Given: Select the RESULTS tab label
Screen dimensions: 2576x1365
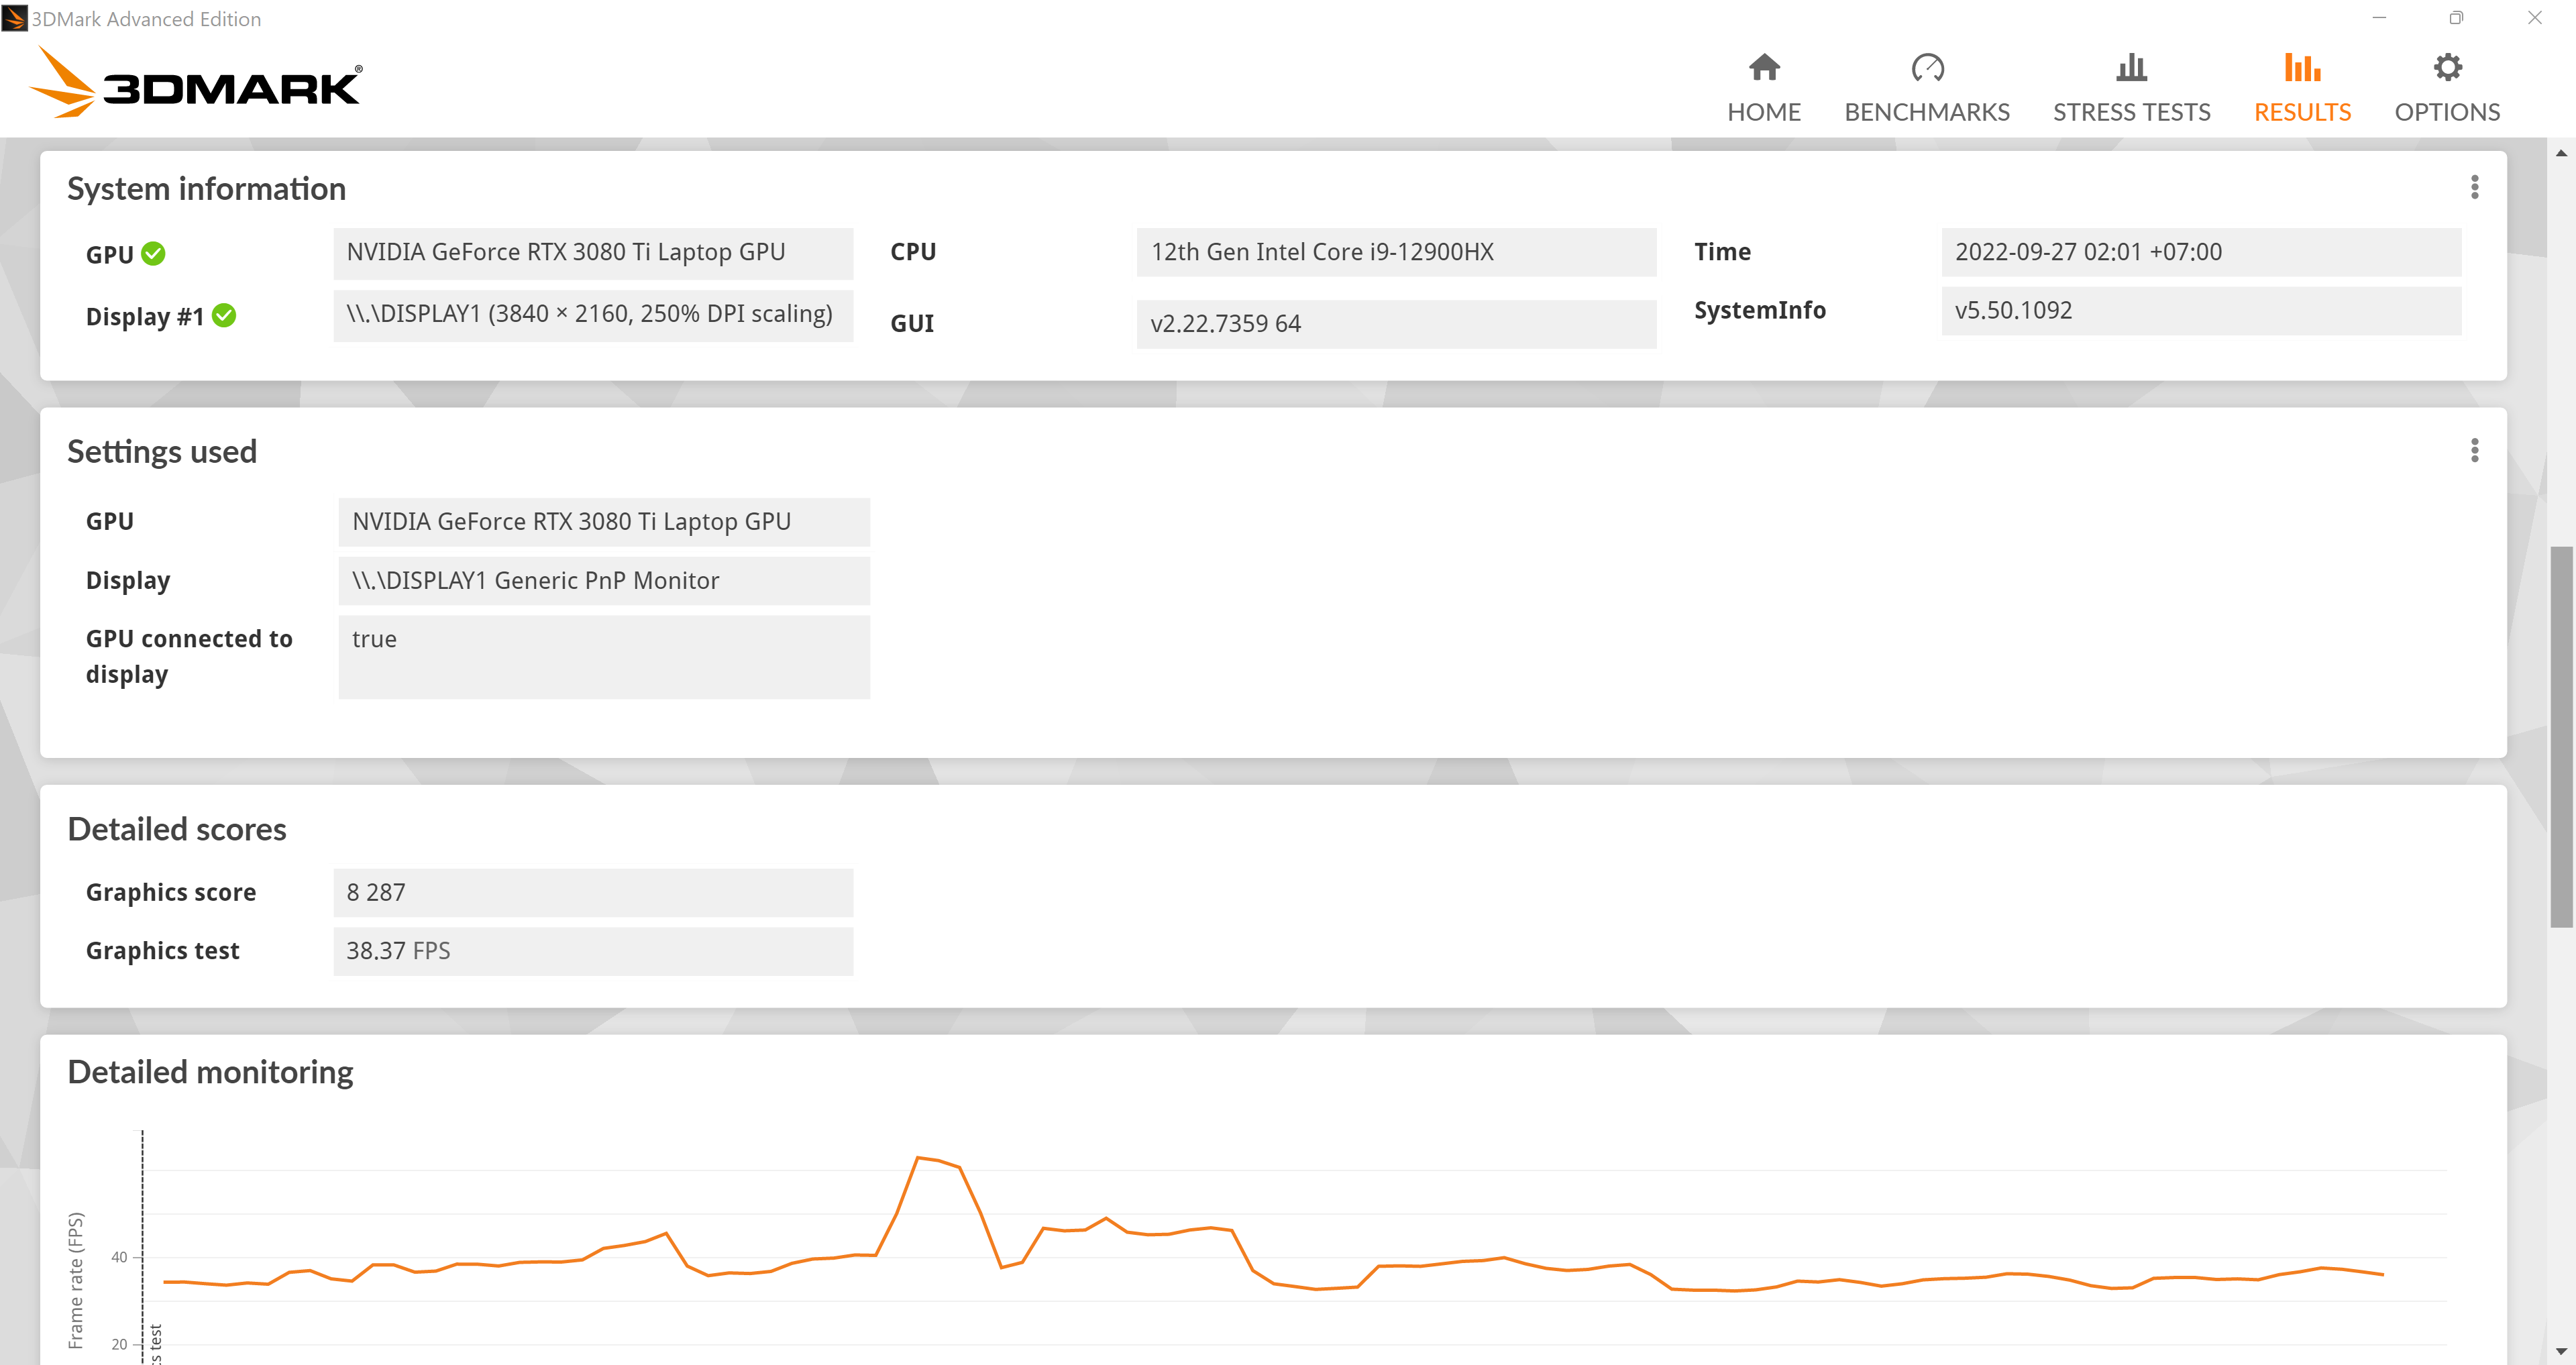Looking at the screenshot, I should point(2302,112).
